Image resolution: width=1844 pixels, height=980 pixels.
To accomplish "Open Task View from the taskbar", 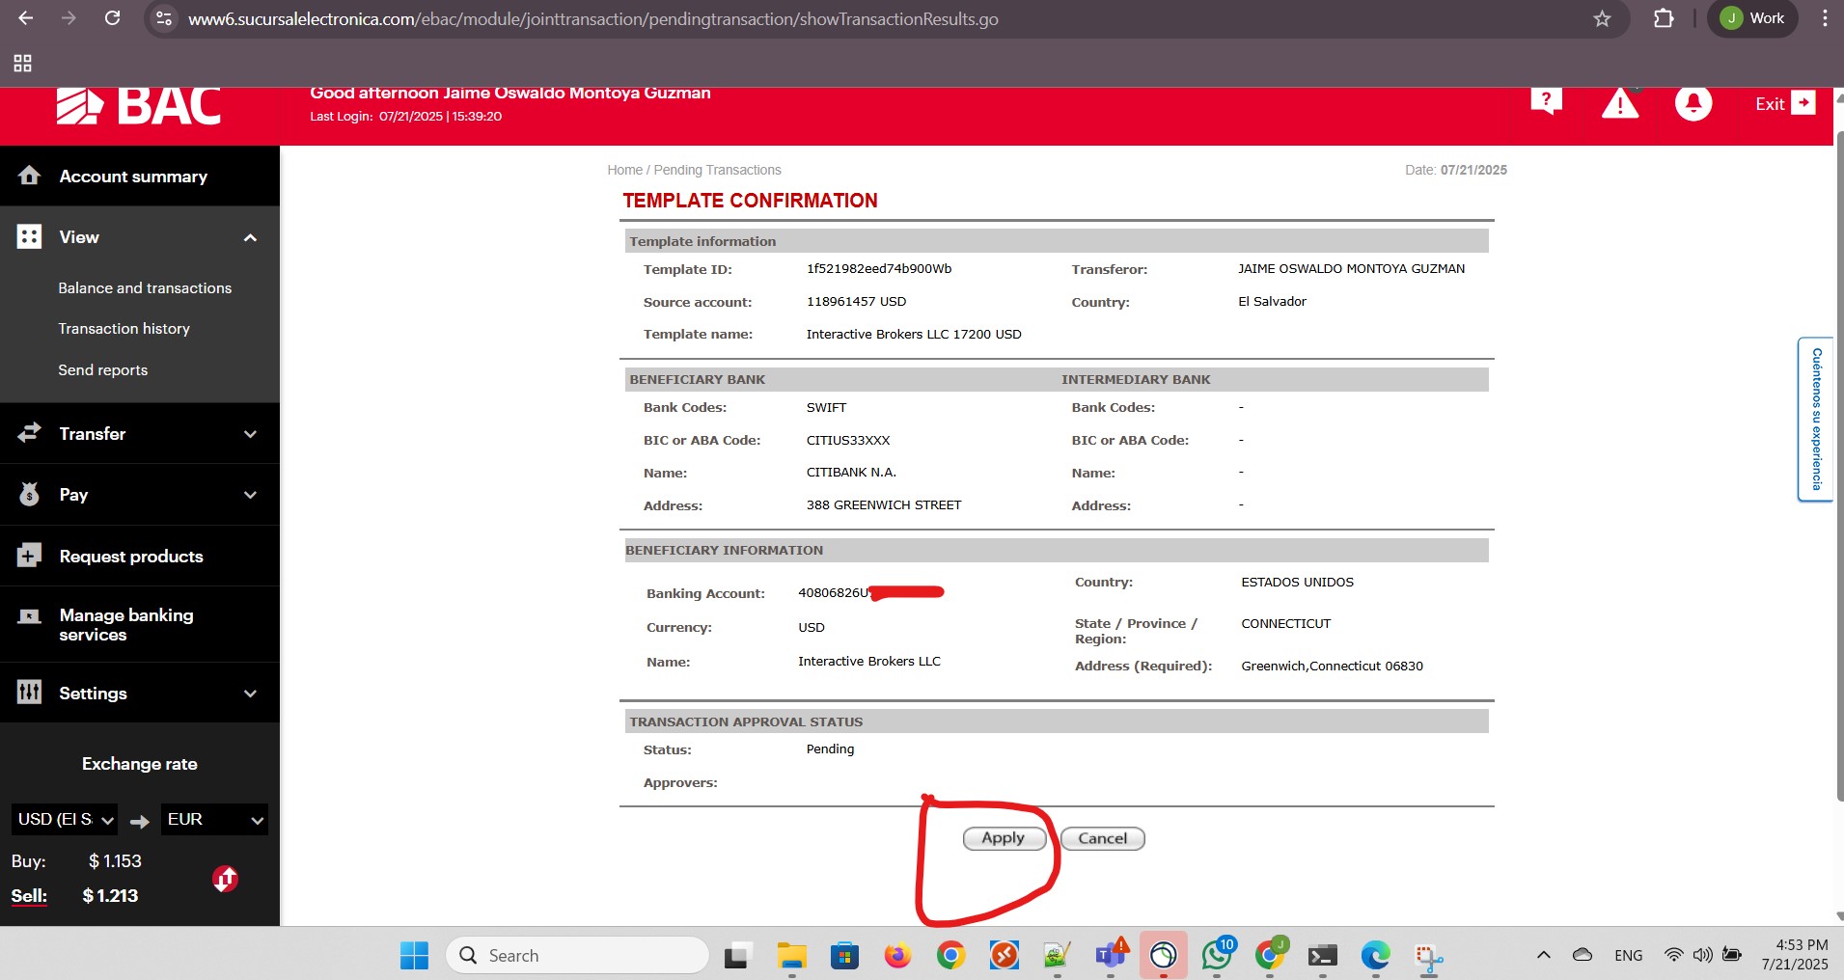I will pyautogui.click(x=737, y=955).
